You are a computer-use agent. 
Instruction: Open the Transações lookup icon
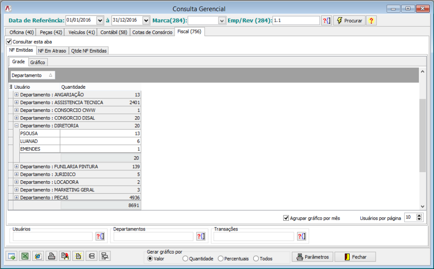[x=302, y=236]
